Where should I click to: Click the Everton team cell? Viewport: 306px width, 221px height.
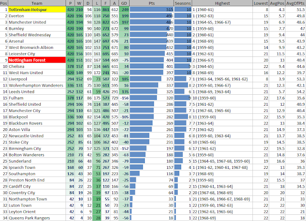click(x=37, y=16)
